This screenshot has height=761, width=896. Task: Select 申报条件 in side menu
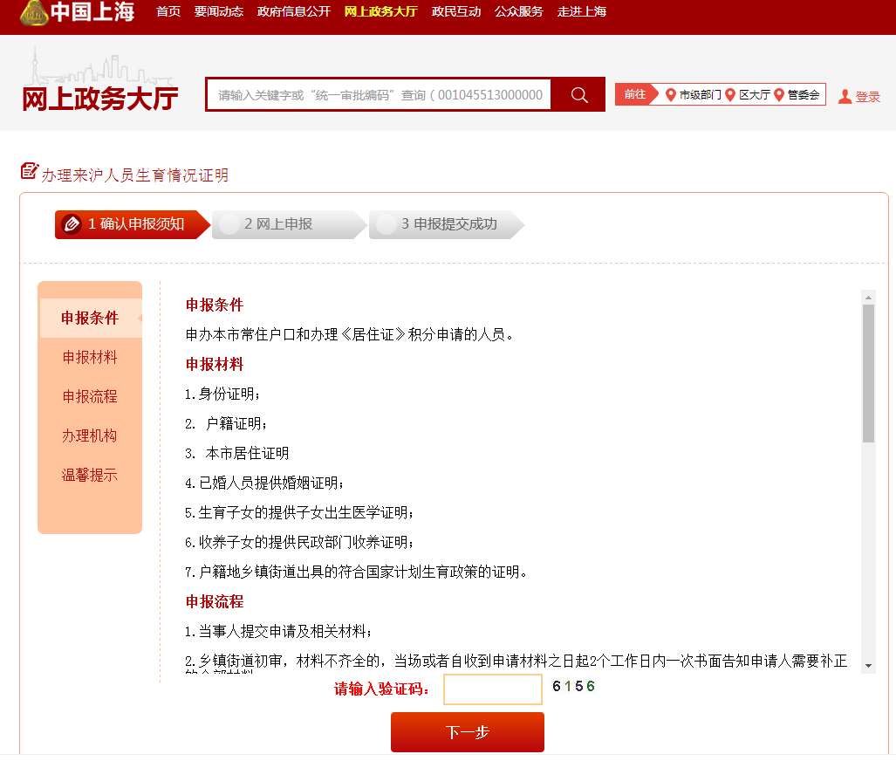(x=90, y=318)
